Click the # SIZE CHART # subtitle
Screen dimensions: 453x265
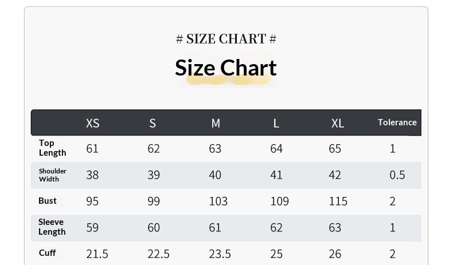(226, 39)
